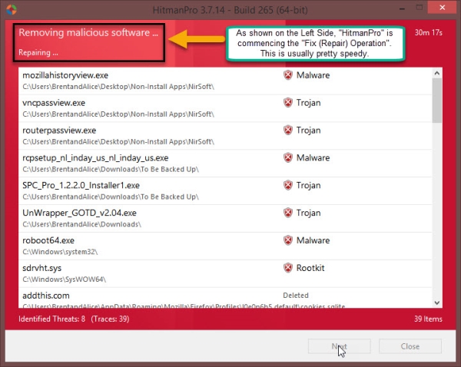Click the 30m 17s elapsed time
This screenshot has height=367, width=461.
429,32
